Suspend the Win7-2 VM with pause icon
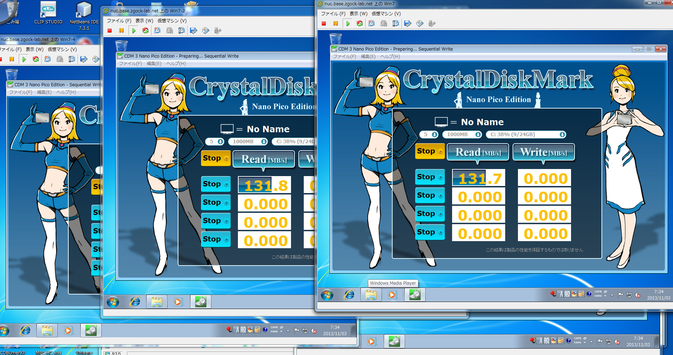Viewport: 673px width, 355px height. tap(121, 30)
